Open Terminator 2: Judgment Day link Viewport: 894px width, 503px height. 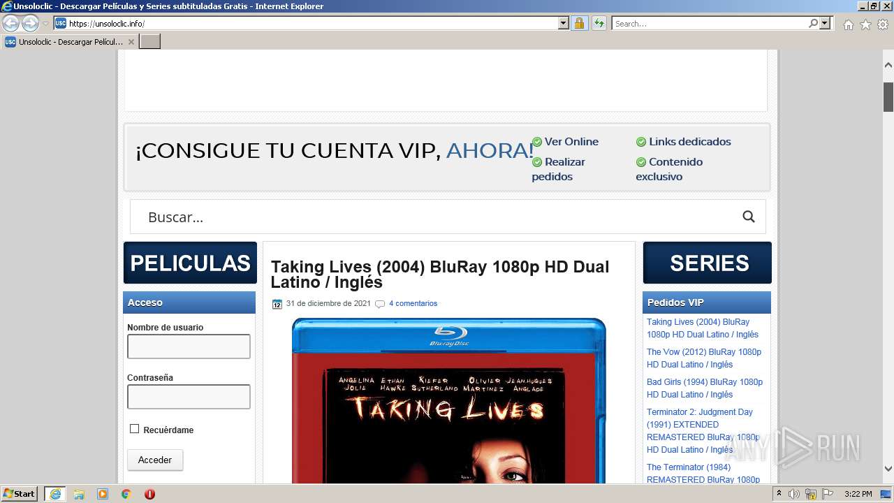(x=703, y=431)
